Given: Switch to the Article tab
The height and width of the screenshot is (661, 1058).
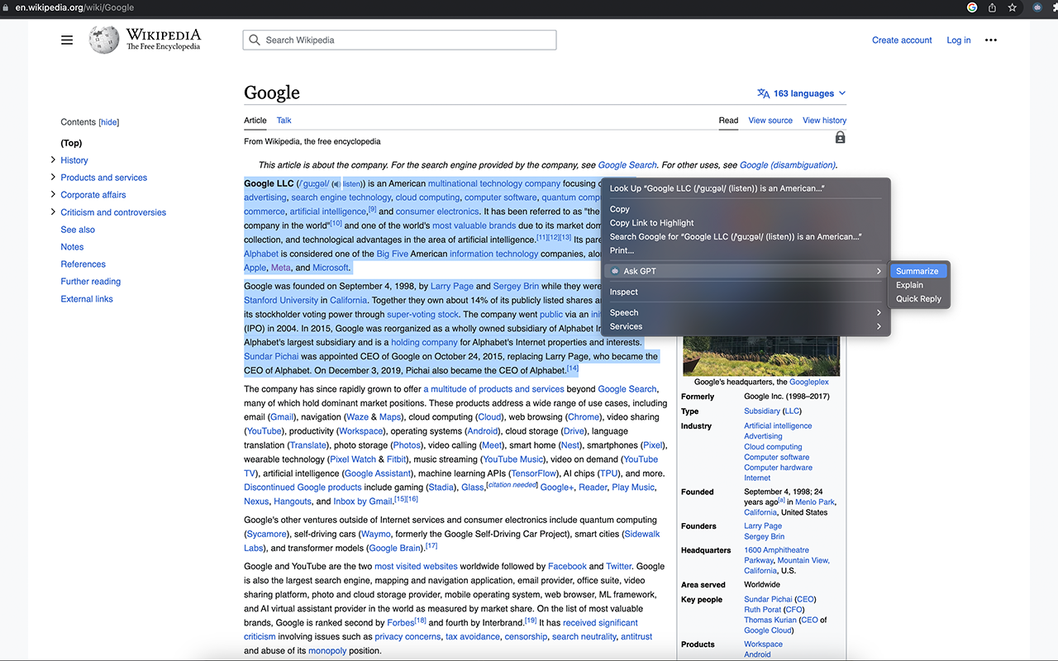Looking at the screenshot, I should tap(255, 121).
